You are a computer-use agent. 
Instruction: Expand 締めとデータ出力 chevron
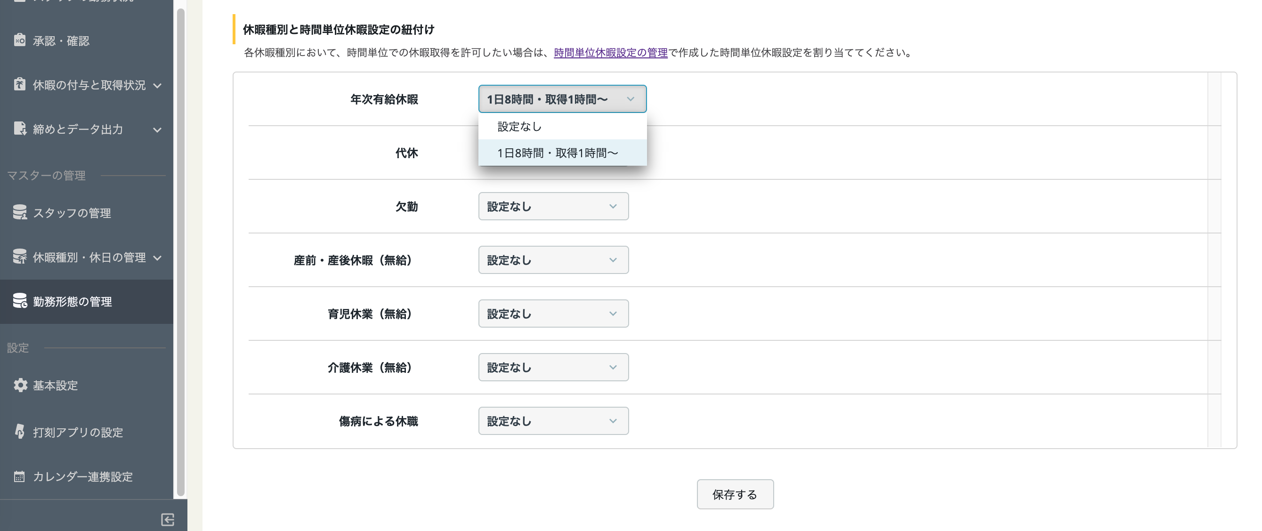pyautogui.click(x=157, y=130)
